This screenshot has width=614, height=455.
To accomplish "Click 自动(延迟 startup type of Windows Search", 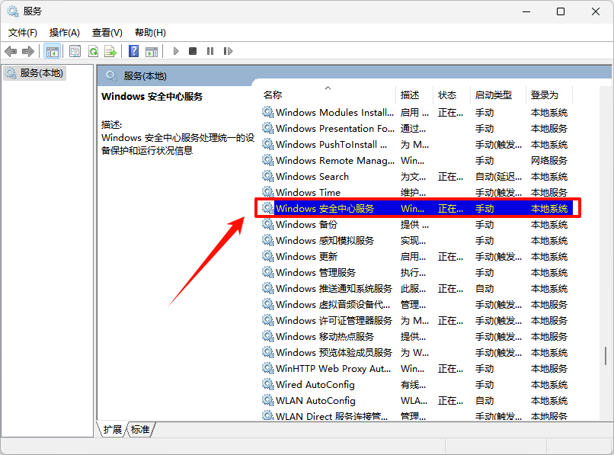I will [x=498, y=177].
